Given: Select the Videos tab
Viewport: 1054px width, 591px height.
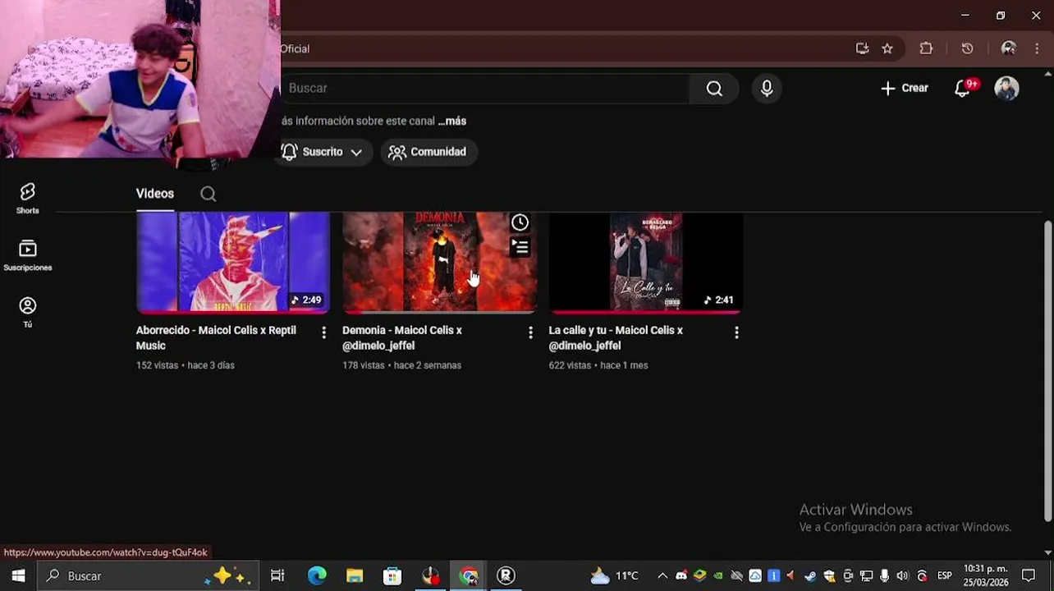Looking at the screenshot, I should point(155,194).
